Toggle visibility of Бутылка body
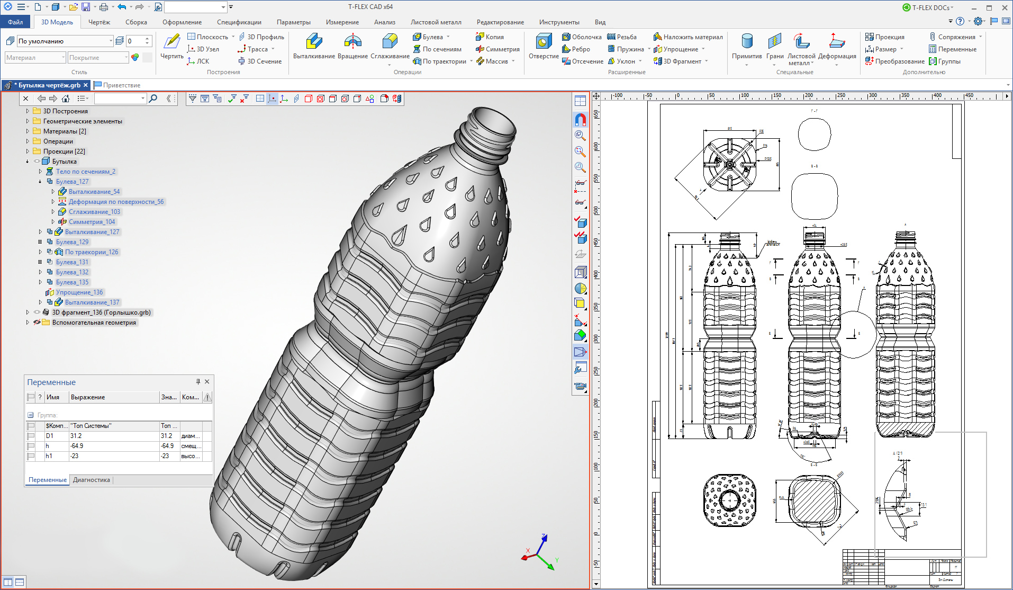This screenshot has width=1013, height=590. (x=37, y=162)
